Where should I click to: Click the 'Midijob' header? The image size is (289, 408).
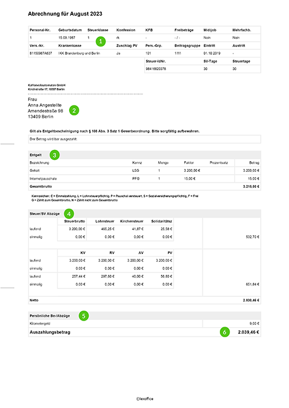210,30
